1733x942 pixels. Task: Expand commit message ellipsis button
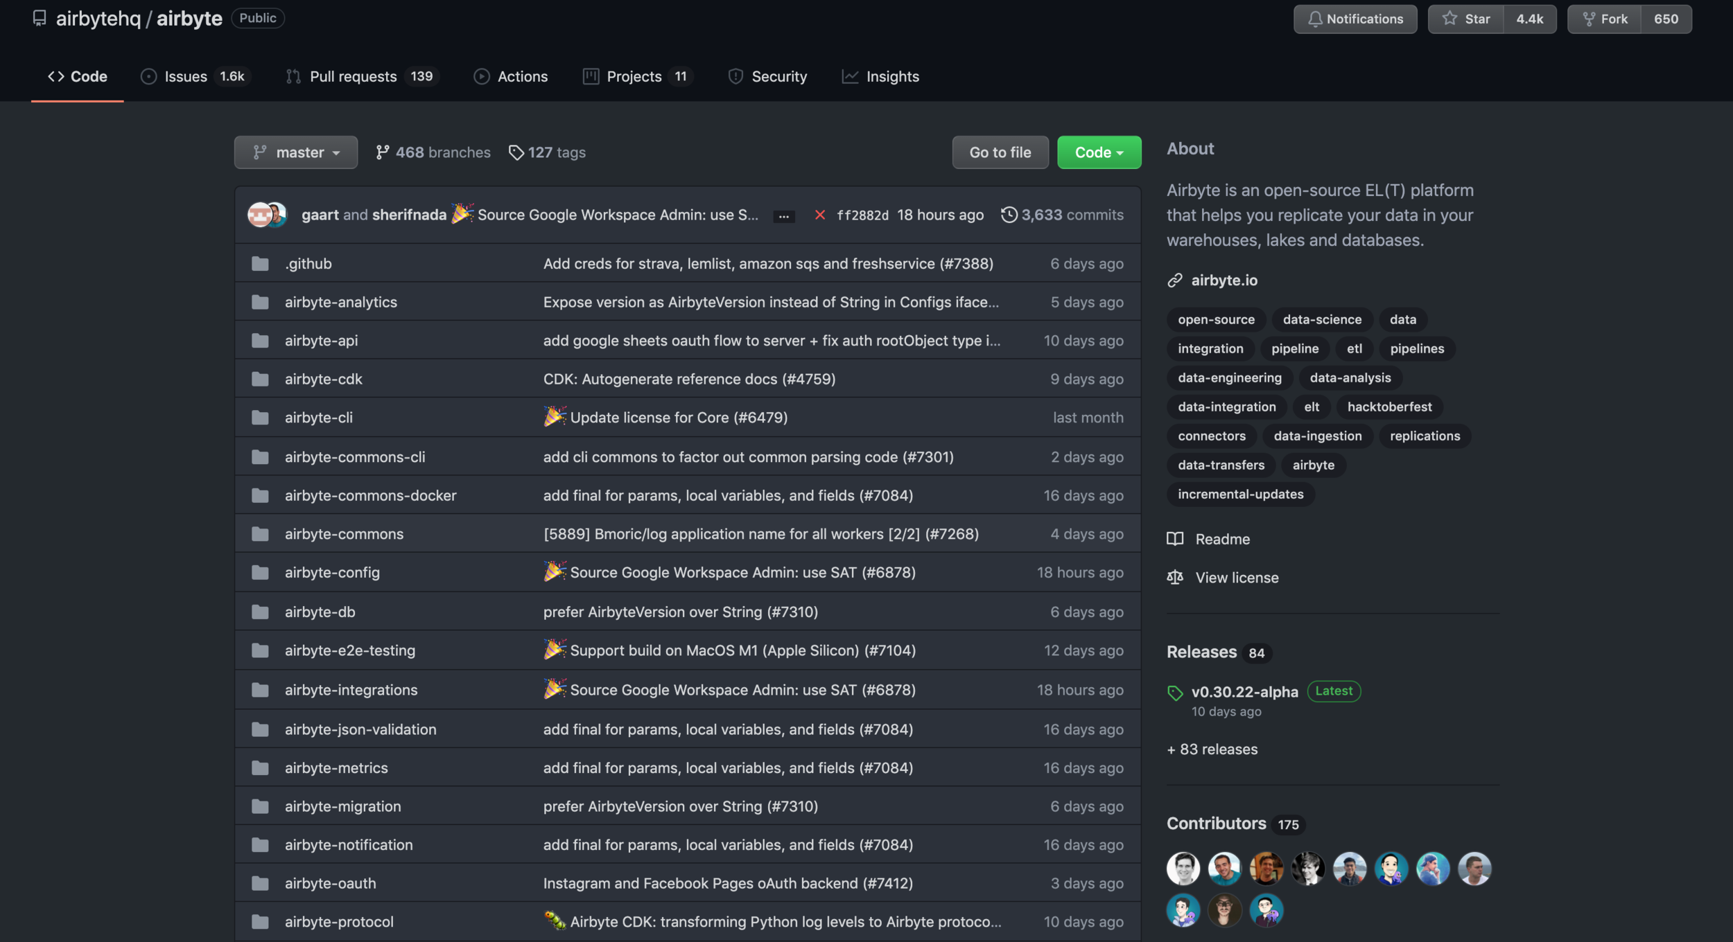(783, 215)
